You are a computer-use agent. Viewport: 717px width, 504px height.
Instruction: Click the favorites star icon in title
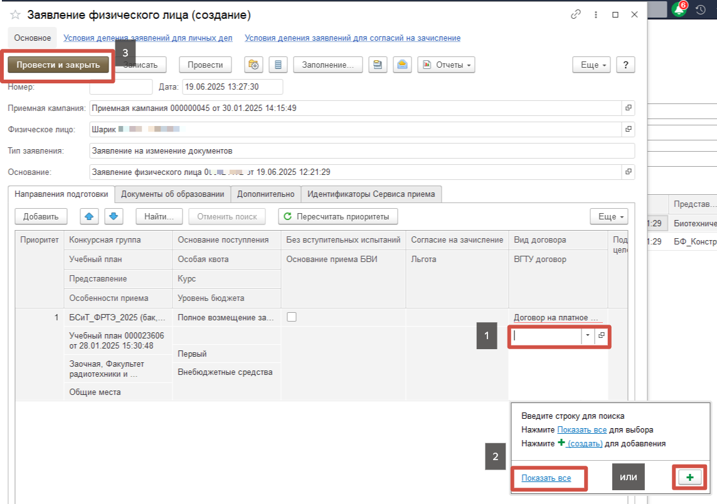(16, 14)
